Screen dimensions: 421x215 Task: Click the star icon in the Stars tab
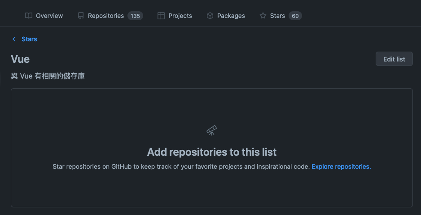click(263, 16)
